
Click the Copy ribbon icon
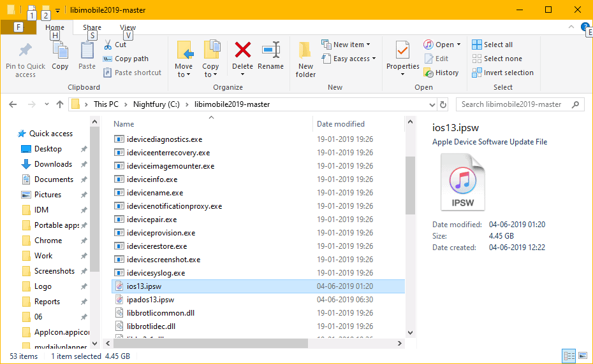click(60, 51)
